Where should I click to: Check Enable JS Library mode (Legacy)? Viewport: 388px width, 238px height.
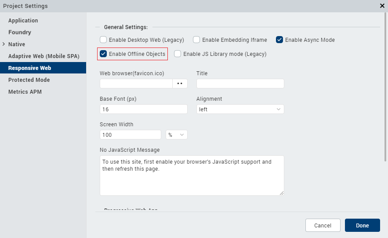[178, 54]
